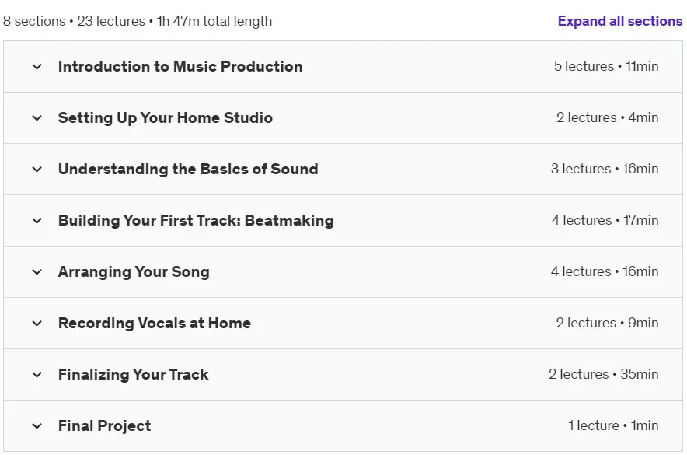
Task: Expand the Understanding the Basics of Sound chevron
Action: coord(37,170)
